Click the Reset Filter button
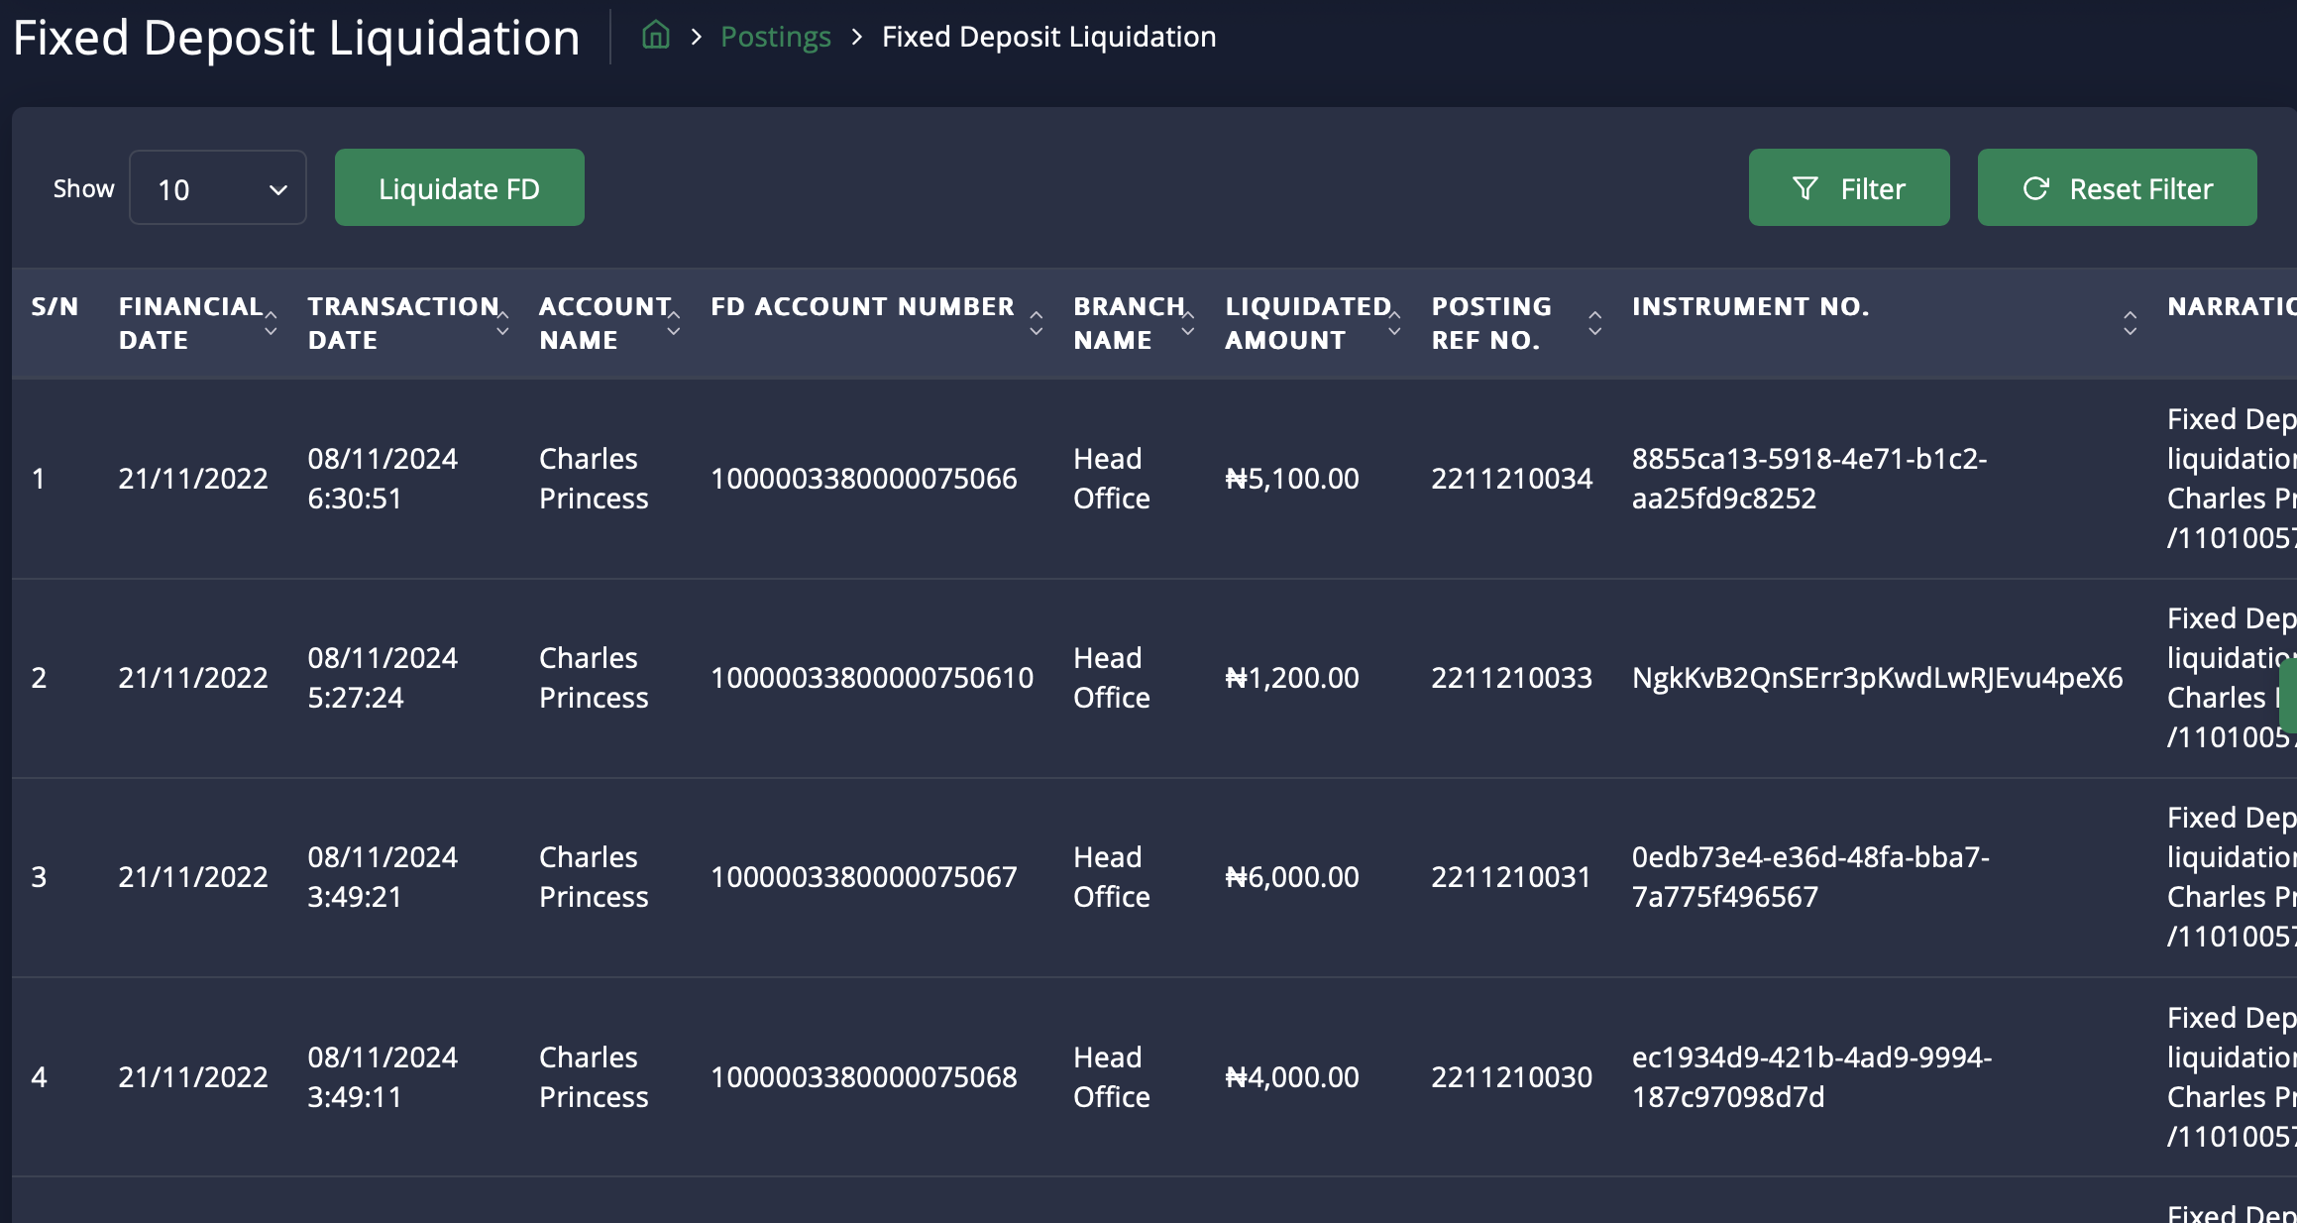Image resolution: width=2297 pixels, height=1223 pixels. (x=2117, y=188)
